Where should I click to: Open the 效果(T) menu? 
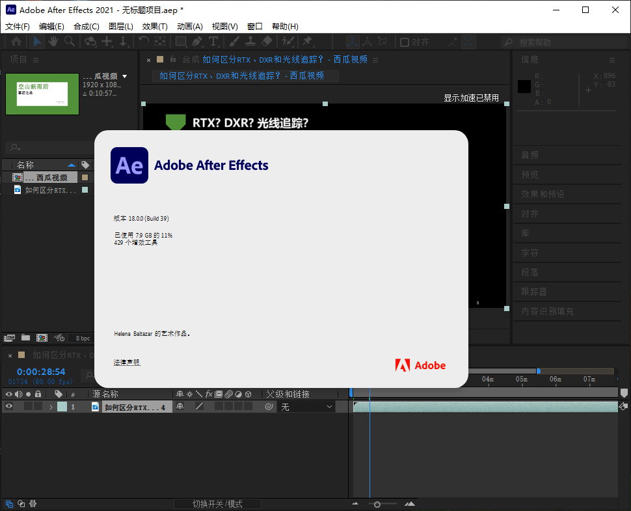(155, 27)
